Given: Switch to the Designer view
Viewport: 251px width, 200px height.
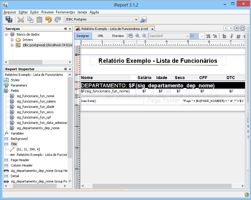Looking at the screenshot, I should (x=83, y=36).
